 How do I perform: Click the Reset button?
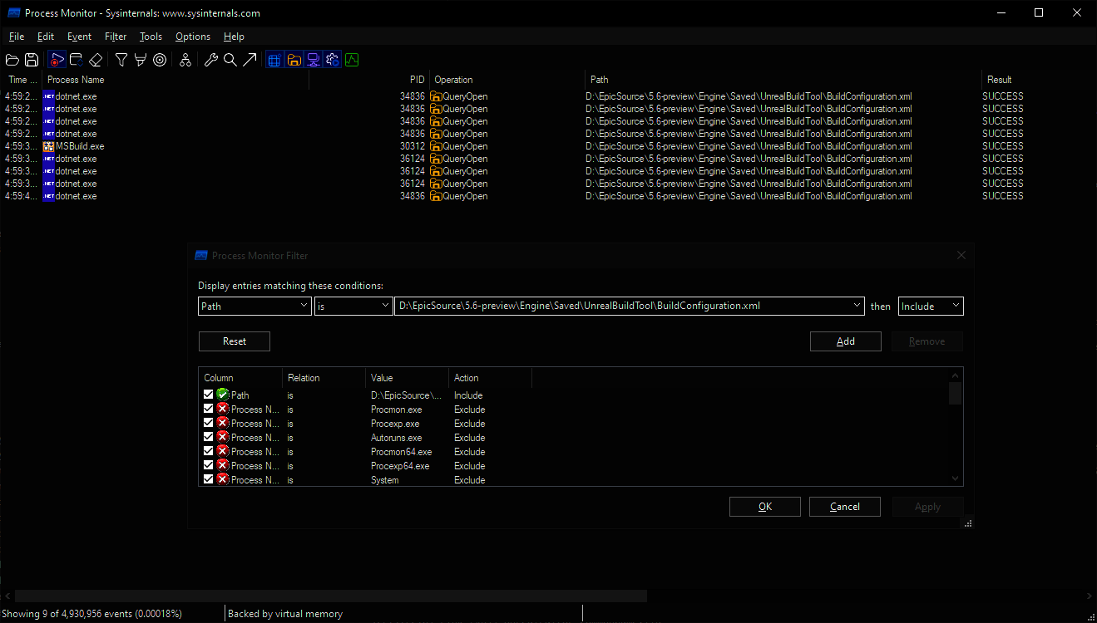(234, 341)
